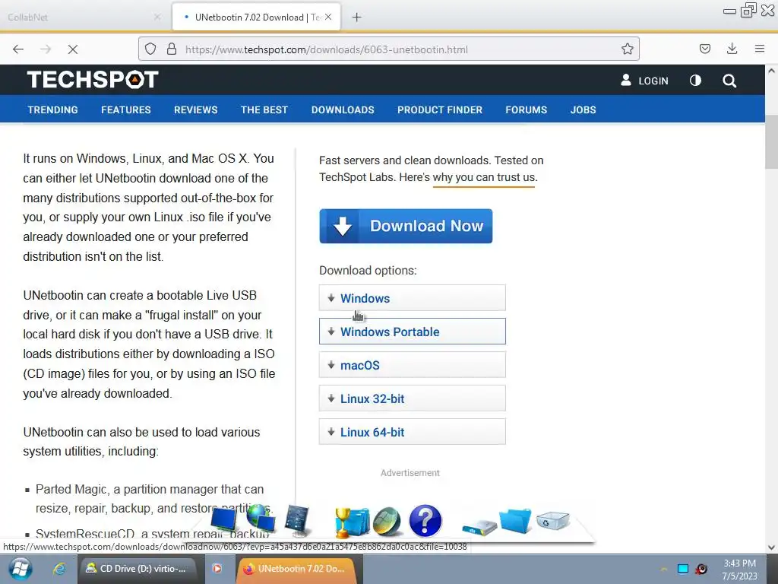Click the browser forward arrow

46,49
